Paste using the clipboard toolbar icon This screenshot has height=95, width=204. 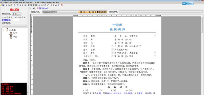(x=11, y=5)
